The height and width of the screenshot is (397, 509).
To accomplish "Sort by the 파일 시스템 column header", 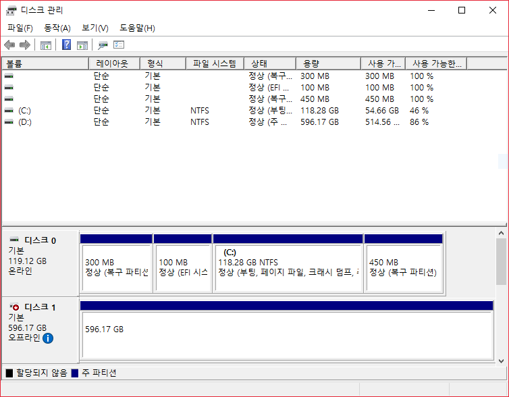I will 214,63.
